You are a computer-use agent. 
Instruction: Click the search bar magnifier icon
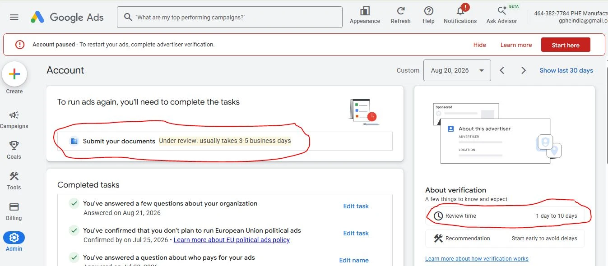pos(127,17)
